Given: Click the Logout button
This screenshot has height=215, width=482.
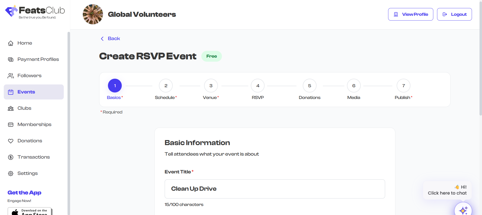Looking at the screenshot, I should tap(454, 14).
